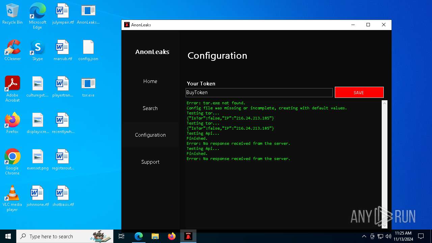This screenshot has height=243, width=432.
Task: Open Google Chrome desktop icon
Action: tap(12, 162)
